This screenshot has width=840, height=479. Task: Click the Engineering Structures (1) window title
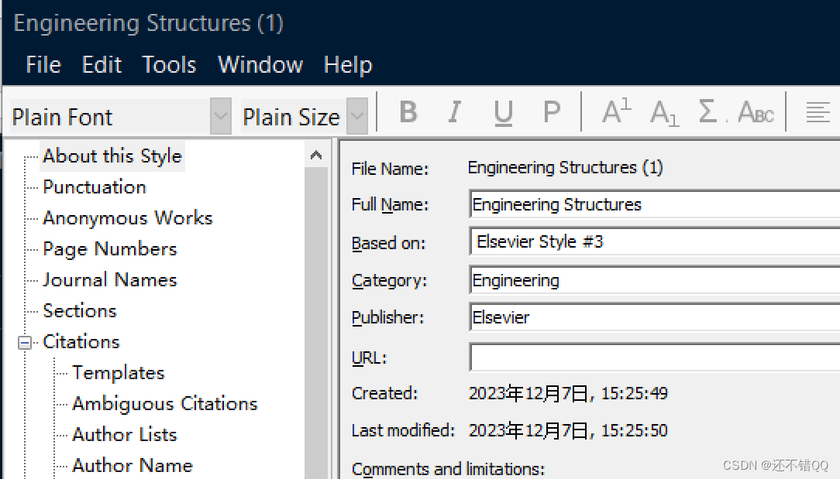(x=148, y=23)
